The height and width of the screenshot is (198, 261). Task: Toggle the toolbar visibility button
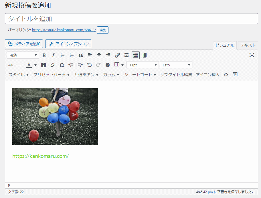[136, 55]
